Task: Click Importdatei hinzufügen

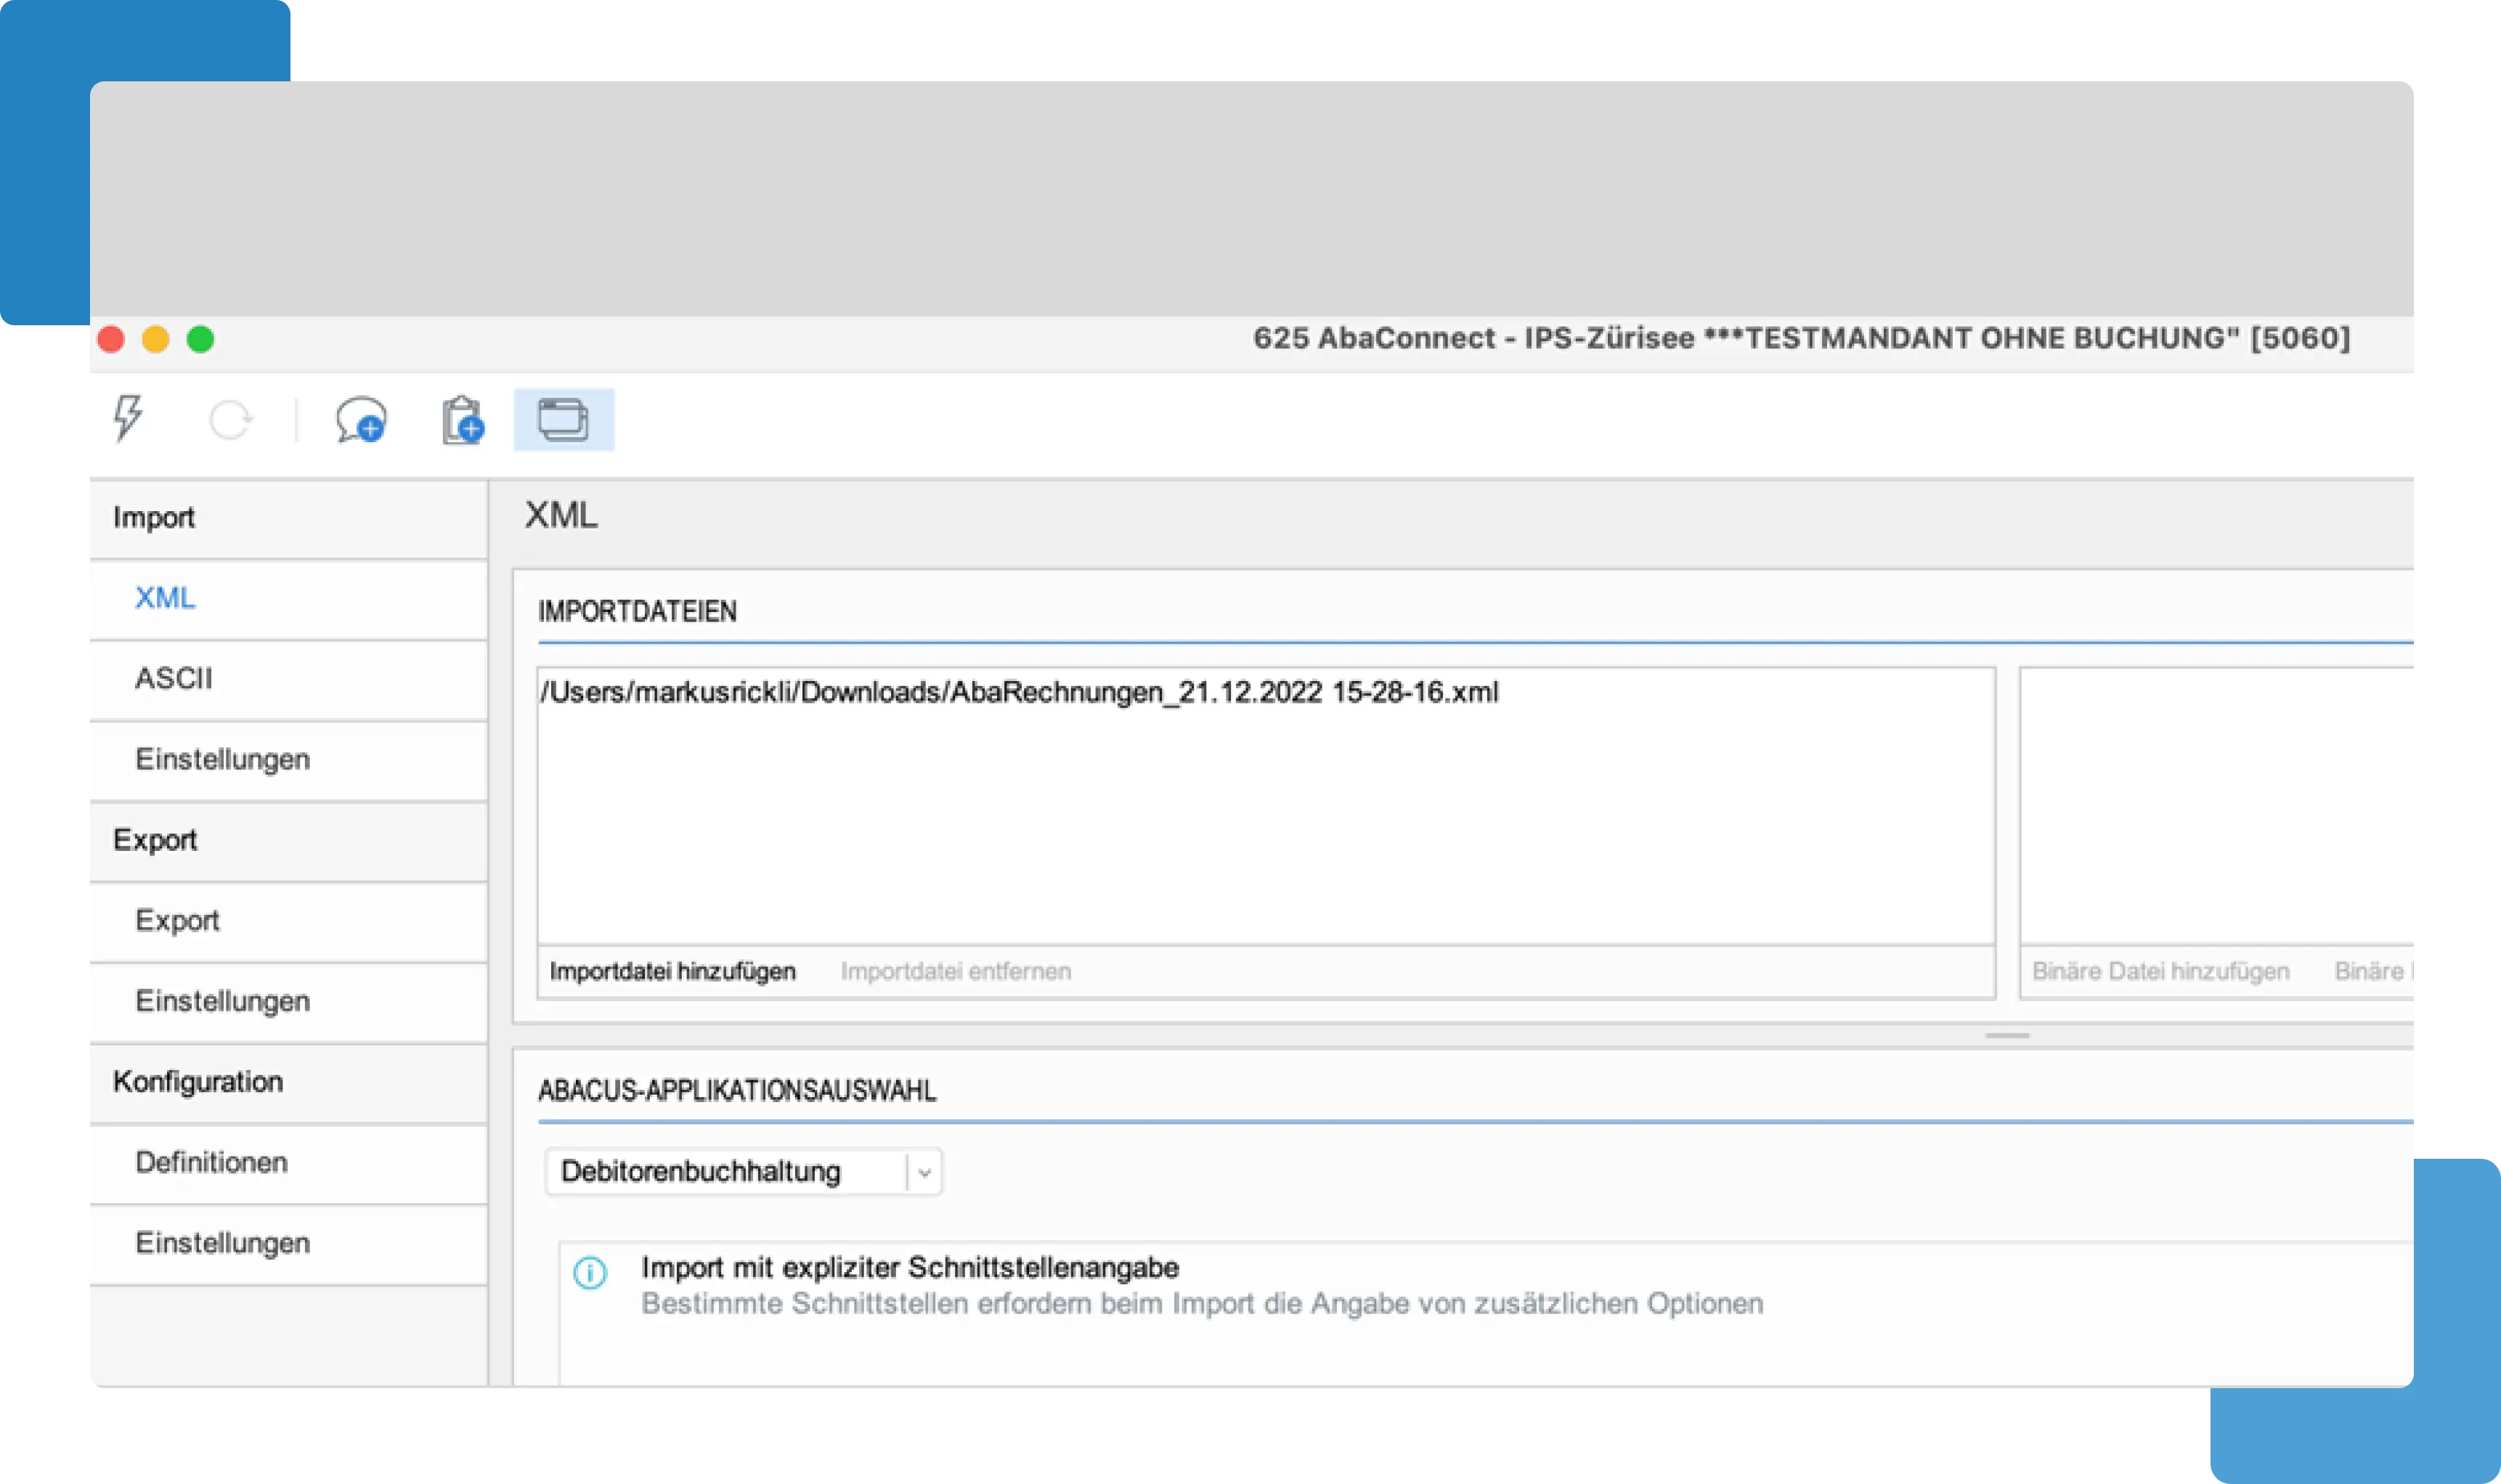Action: click(x=672, y=970)
